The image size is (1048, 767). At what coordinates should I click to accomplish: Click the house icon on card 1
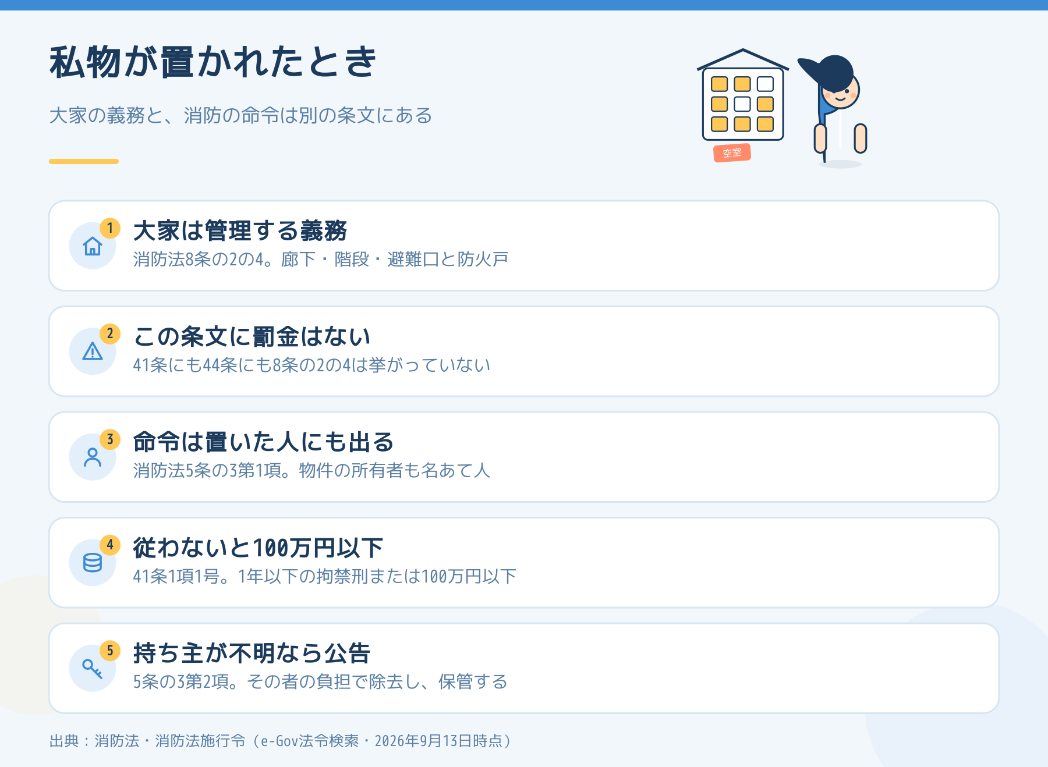tap(93, 246)
